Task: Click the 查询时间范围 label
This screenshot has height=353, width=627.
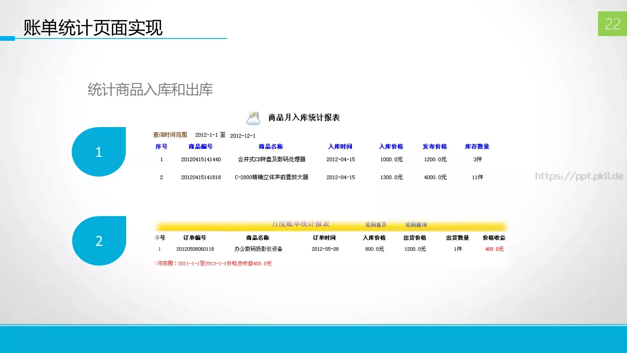Action: 170,135
